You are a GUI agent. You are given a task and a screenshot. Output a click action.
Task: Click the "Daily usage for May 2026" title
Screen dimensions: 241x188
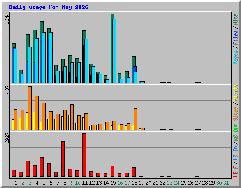[x=48, y=7]
